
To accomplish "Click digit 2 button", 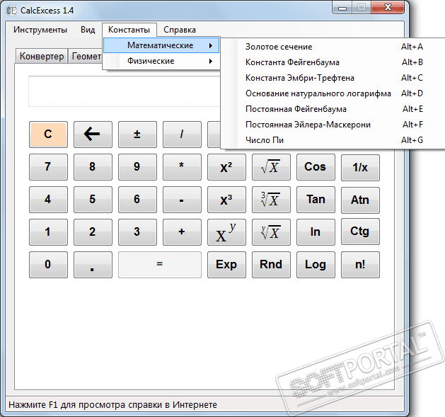I will (x=93, y=232).
